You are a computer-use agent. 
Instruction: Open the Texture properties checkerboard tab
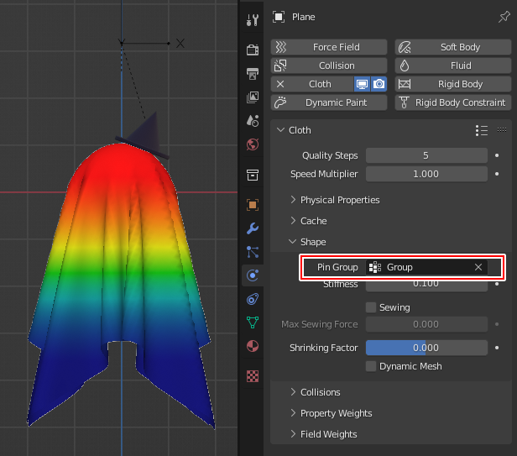[252, 376]
